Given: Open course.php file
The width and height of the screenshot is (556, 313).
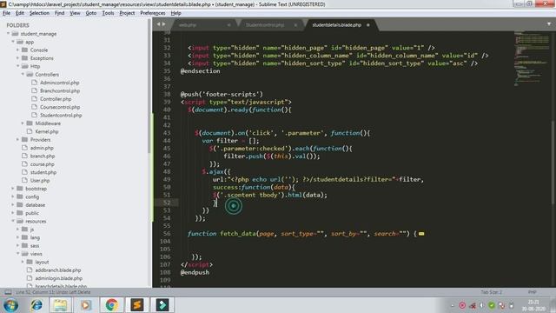Looking at the screenshot, I should click(x=43, y=164).
